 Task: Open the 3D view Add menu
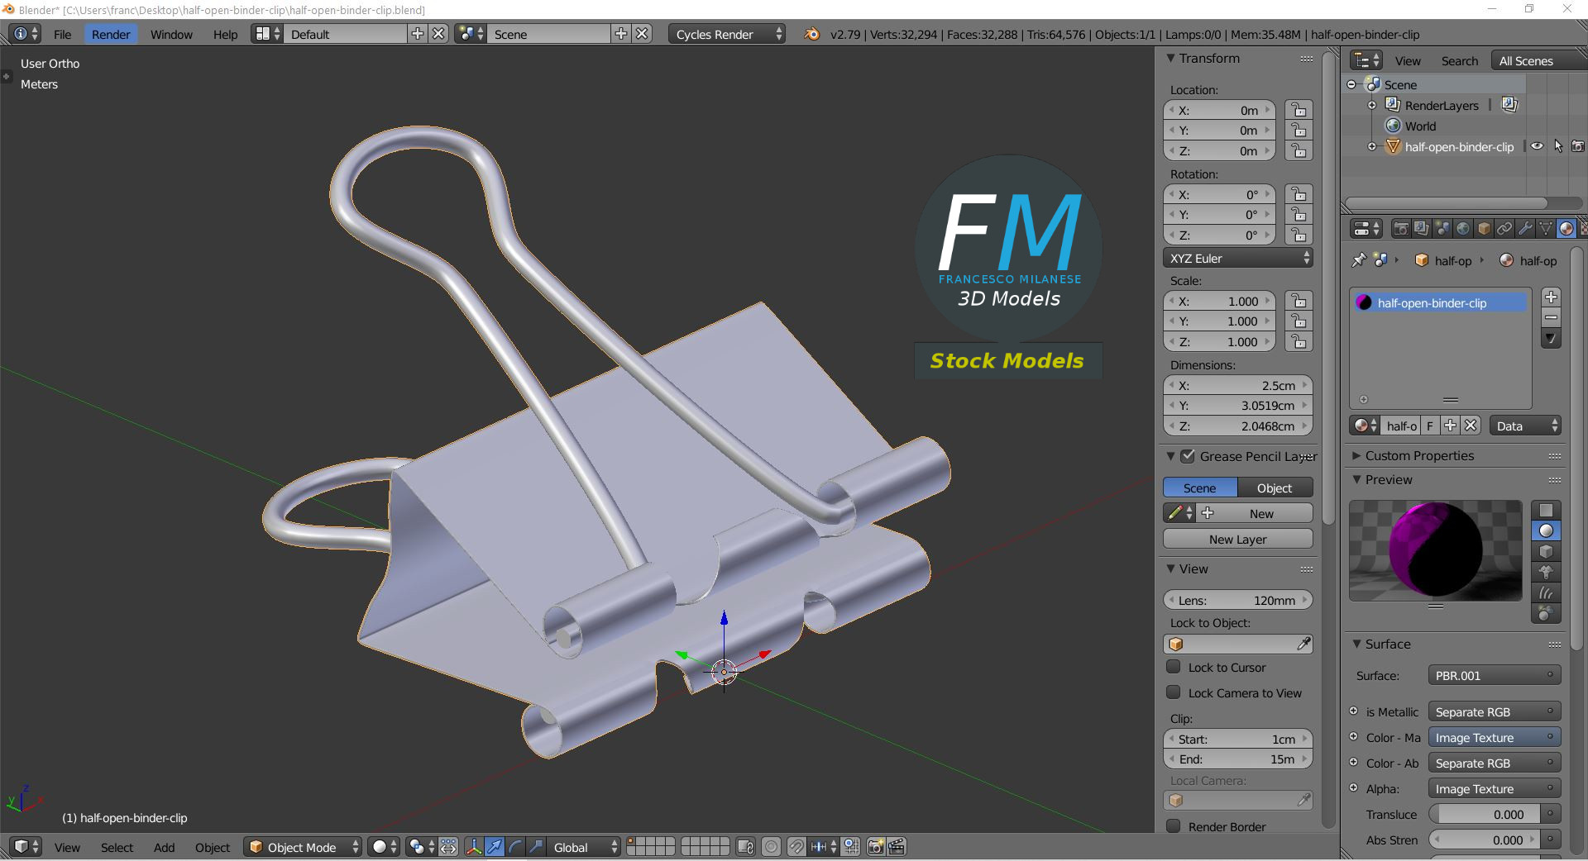[x=164, y=847]
